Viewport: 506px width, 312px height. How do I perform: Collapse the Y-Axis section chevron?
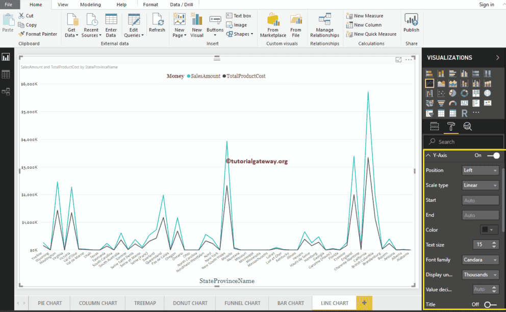click(428, 155)
